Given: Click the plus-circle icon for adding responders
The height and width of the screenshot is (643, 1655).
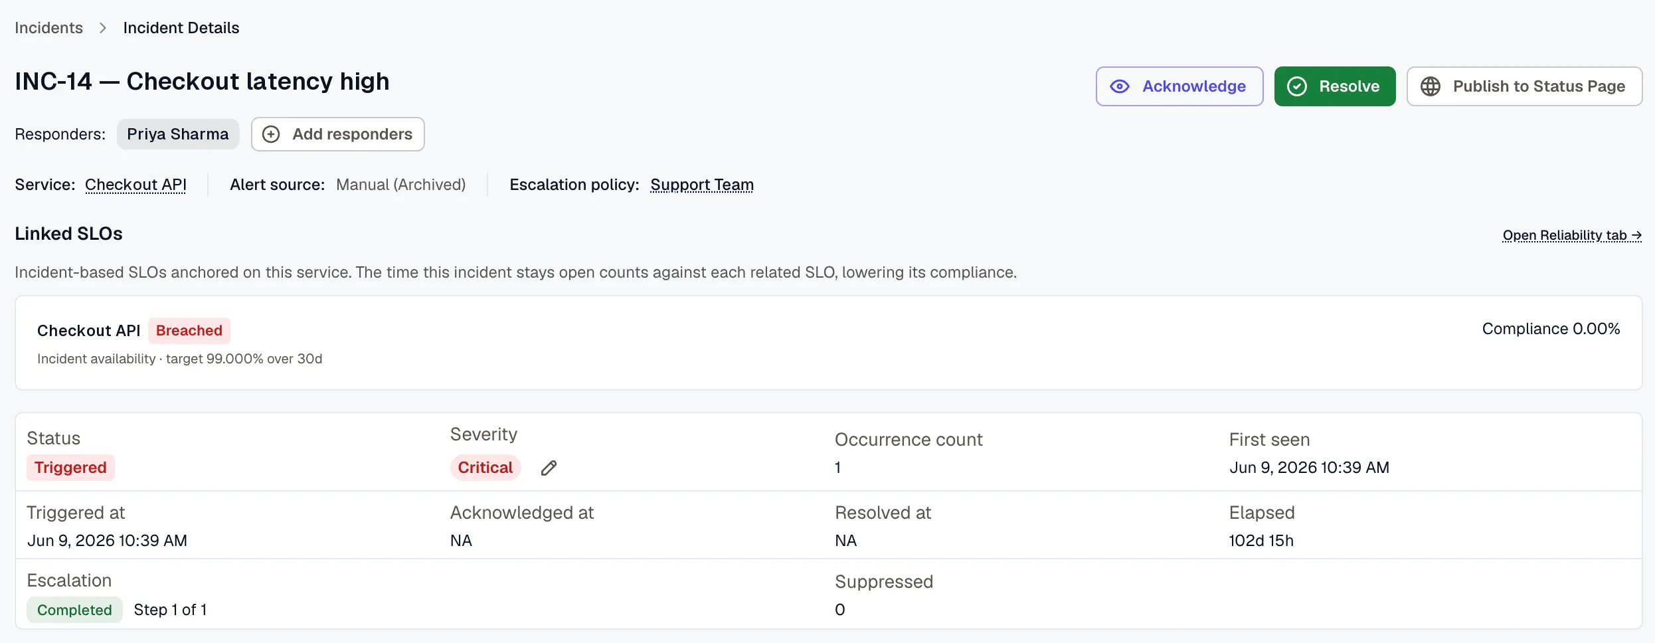Looking at the screenshot, I should pos(271,134).
